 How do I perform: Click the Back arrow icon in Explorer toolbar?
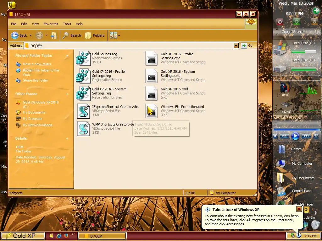(15, 35)
